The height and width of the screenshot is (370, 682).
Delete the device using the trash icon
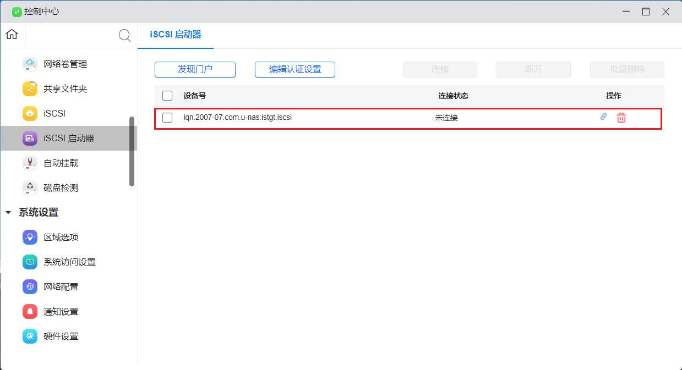pos(621,117)
